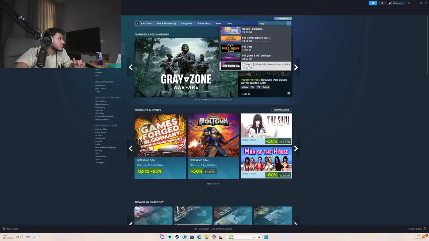Click the Full Gear suggestion thumbnail
Image resolution: width=429 pixels, height=241 pixels.
pos(231,48)
